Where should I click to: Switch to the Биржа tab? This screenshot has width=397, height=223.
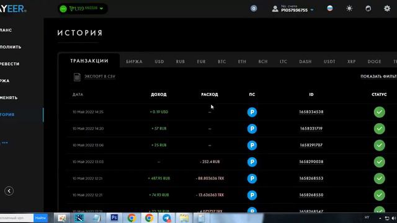pos(134,62)
